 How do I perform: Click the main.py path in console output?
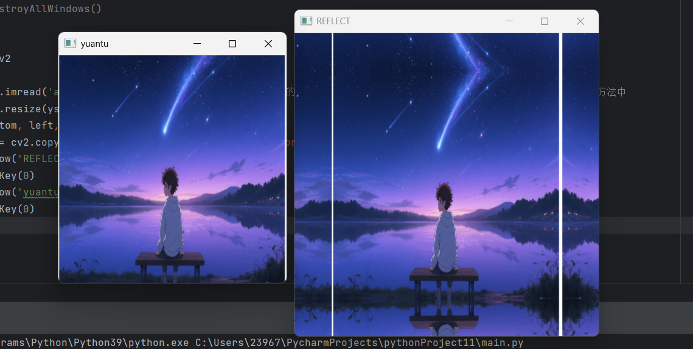coord(360,343)
